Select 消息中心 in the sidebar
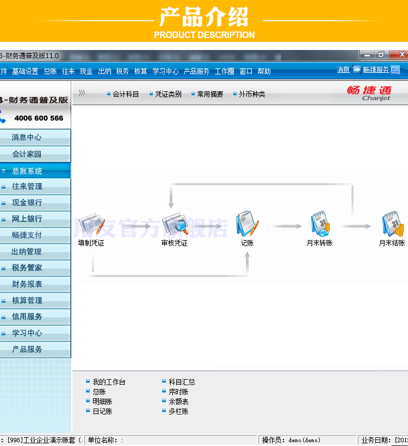 (x=35, y=137)
